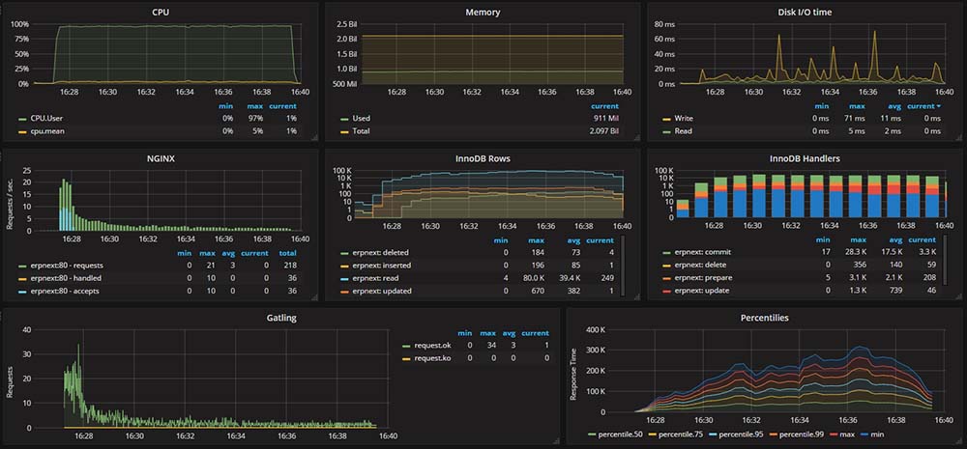Toggle erpnext:80 - accepts series
The height and width of the screenshot is (449, 967).
pyautogui.click(x=66, y=291)
